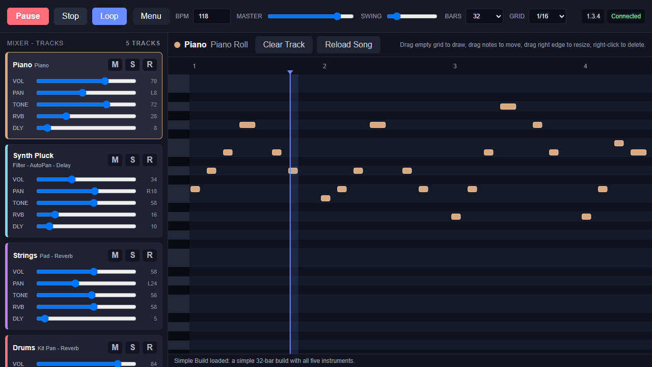
Task: Adjust Synth Pluck TONE slider
Action: pos(86,203)
